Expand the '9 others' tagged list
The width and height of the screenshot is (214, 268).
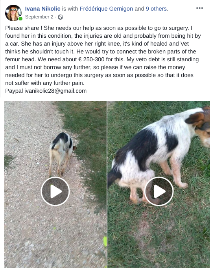pos(157,9)
